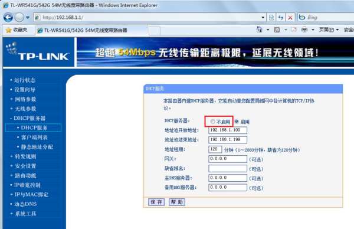Expand the feeds dropdown arrow
The width and height of the screenshot is (354, 229).
click(x=286, y=30)
